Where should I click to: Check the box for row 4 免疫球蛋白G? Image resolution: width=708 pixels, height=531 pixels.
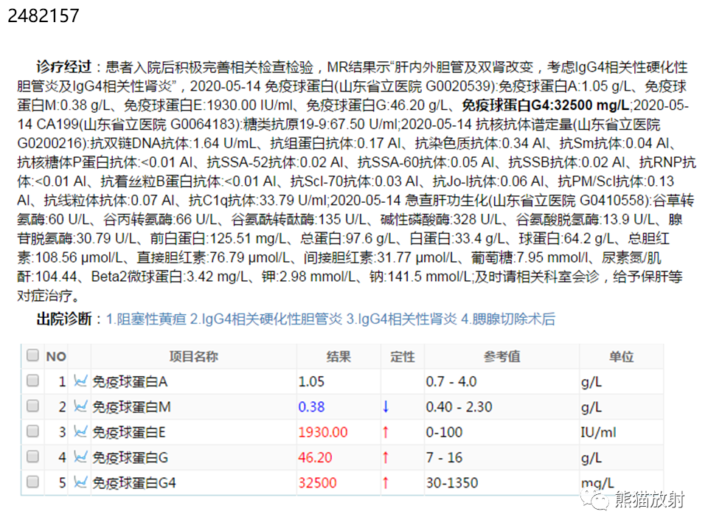pos(32,457)
